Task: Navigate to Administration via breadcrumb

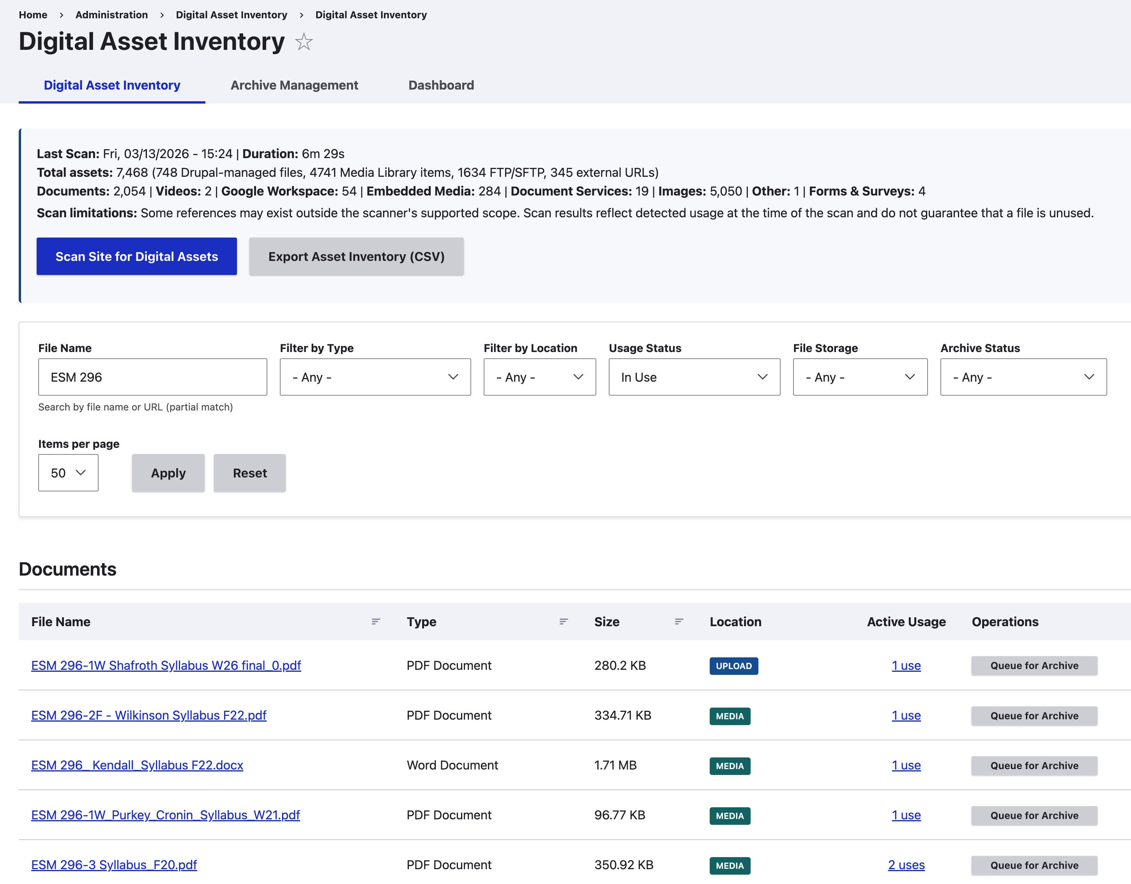Action: point(111,14)
